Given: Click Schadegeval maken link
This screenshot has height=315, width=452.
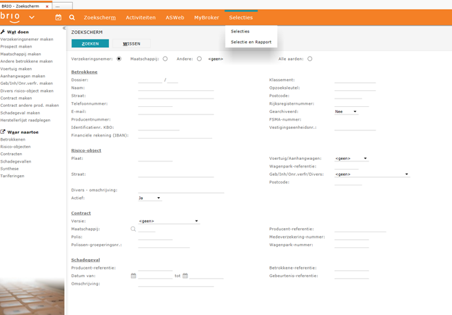Looking at the screenshot, I should pyautogui.click(x=20, y=113).
